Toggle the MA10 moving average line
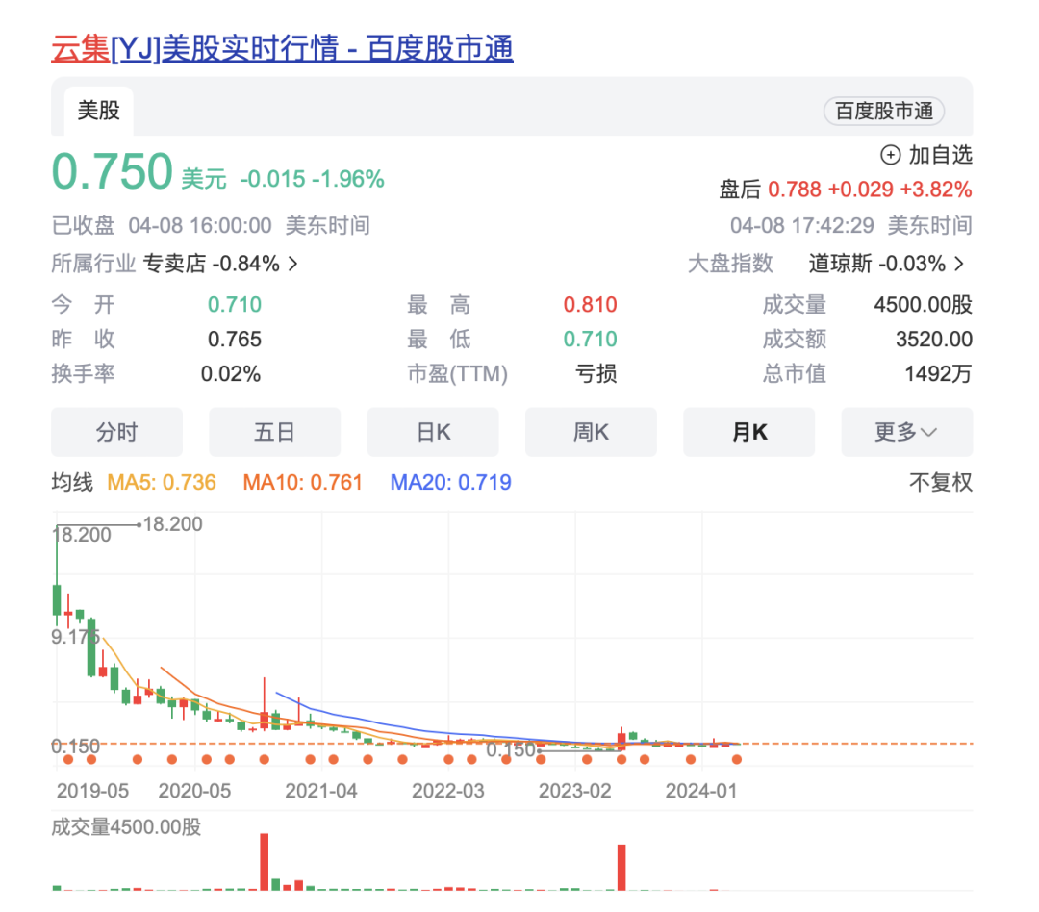Screen dimensions: 1039x912 click(302, 483)
